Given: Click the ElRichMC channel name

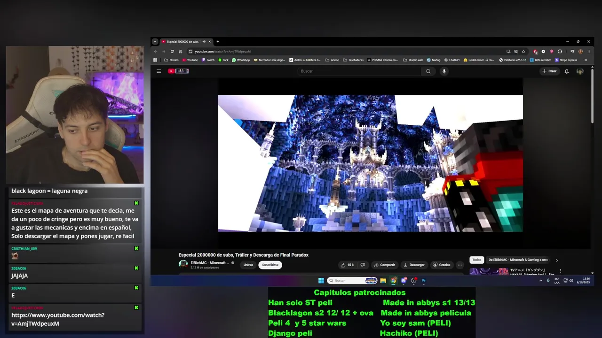Looking at the screenshot, I should pos(210,263).
